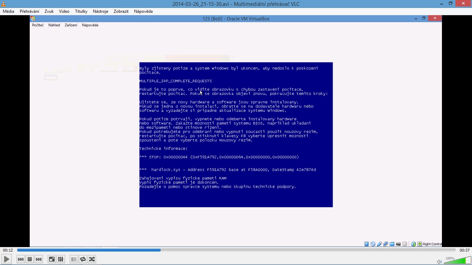This screenshot has height=265, width=472.
Task: Click the elapsed time 00:12 label
Action: click(8, 250)
